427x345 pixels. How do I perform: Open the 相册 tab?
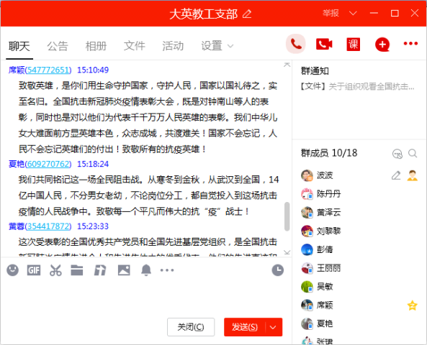tap(96, 46)
